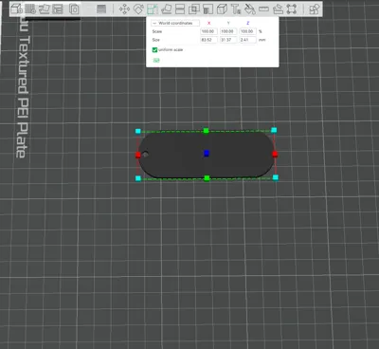Viewport: 379px width, 349px height.
Task: Open the Mesh boolean tool
Action: click(x=194, y=9)
